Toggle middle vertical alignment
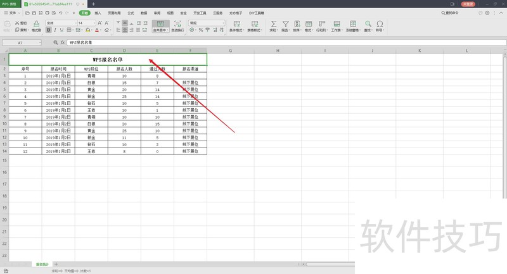This screenshot has width=507, height=274. [x=125, y=23]
